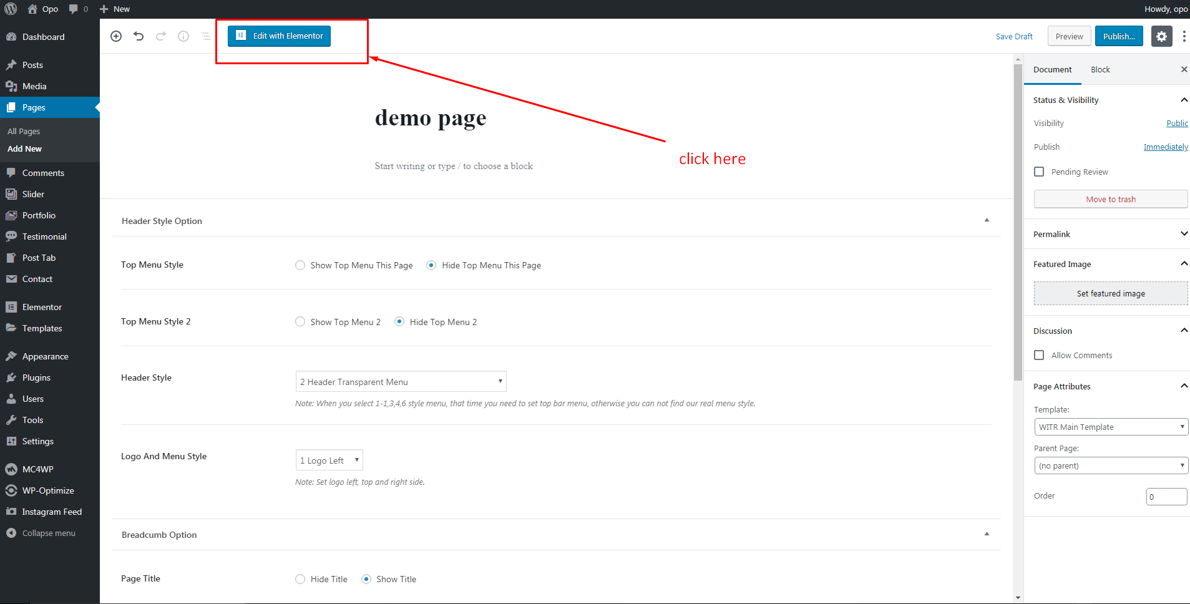Select Hide Title radio option
The image size is (1190, 604).
300,579
